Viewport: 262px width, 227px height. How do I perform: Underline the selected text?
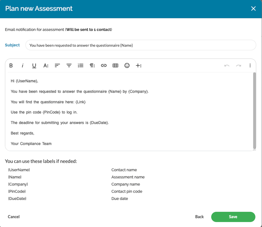click(x=34, y=66)
